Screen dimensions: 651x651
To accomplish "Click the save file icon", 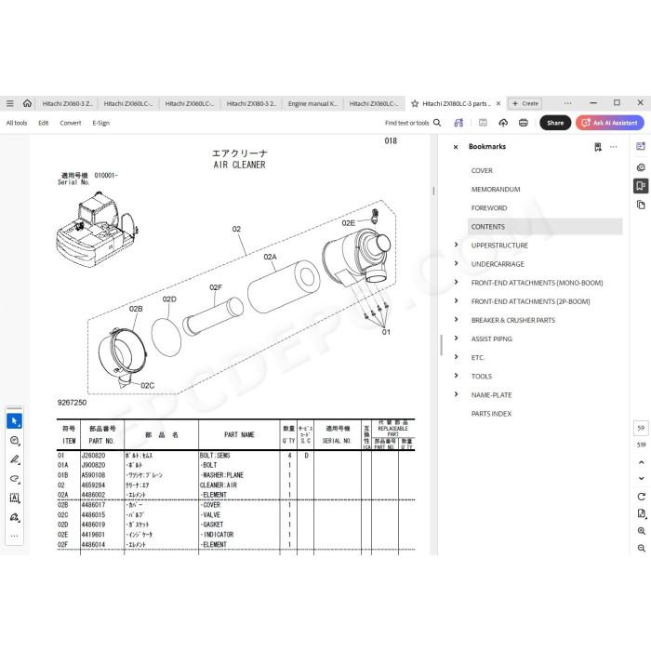I will click(x=483, y=123).
